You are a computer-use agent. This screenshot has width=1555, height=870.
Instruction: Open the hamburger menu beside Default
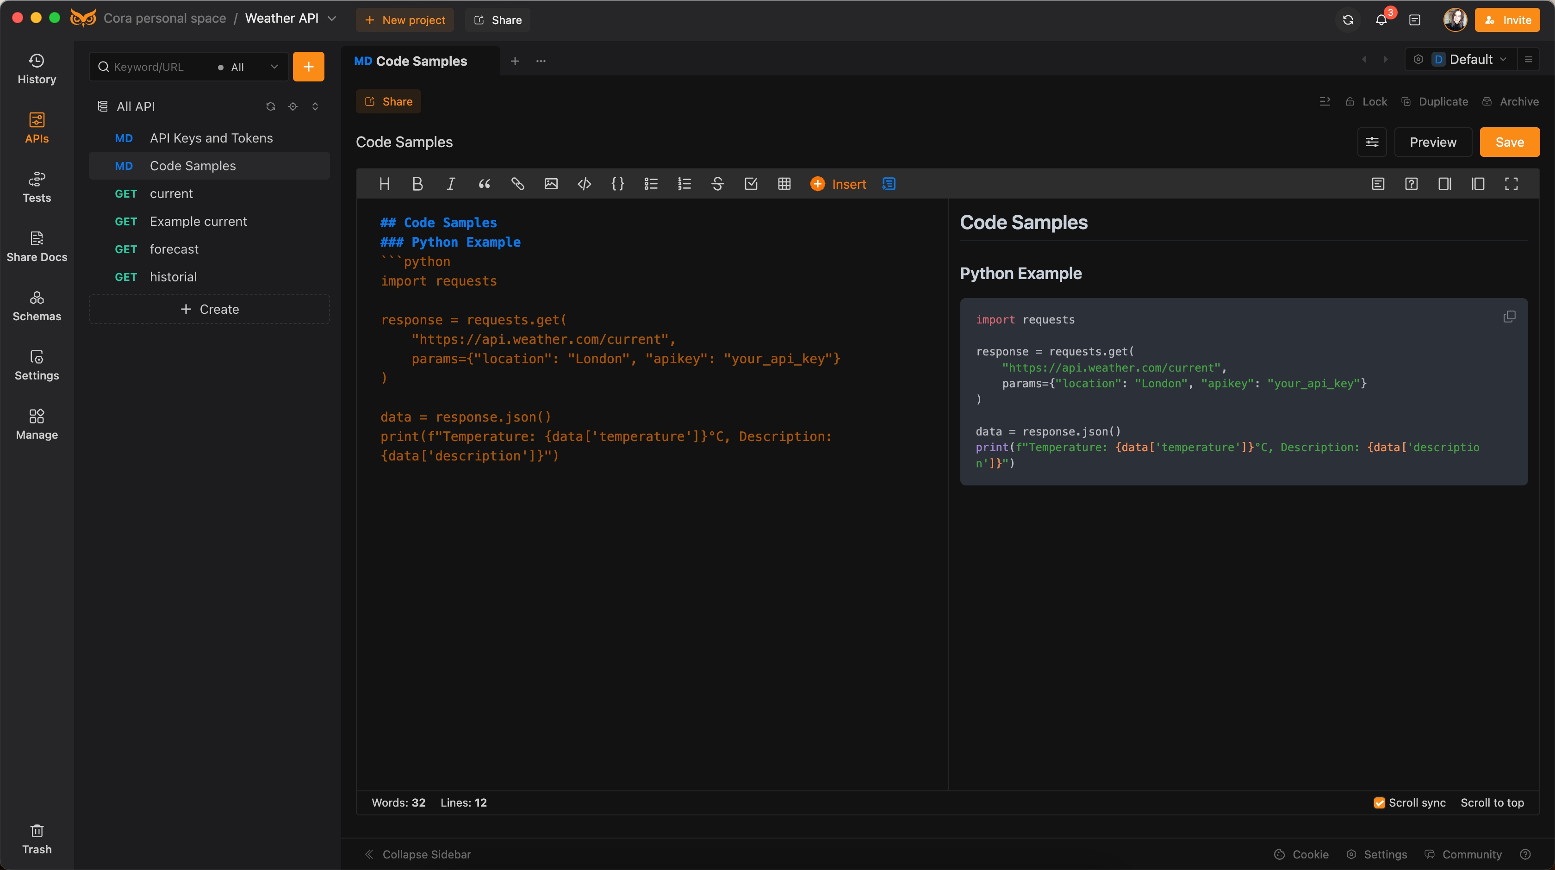point(1529,59)
